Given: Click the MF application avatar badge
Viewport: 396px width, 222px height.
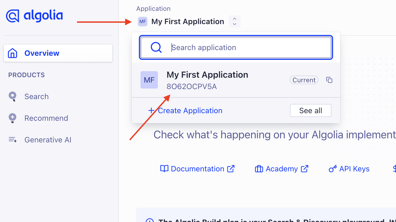Looking at the screenshot, I should tap(142, 21).
